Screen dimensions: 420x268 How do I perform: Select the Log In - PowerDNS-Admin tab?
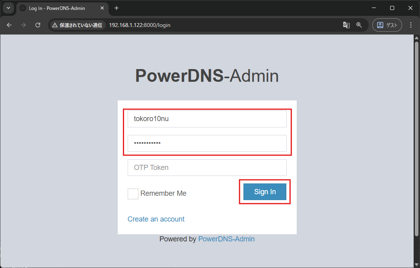(62, 8)
